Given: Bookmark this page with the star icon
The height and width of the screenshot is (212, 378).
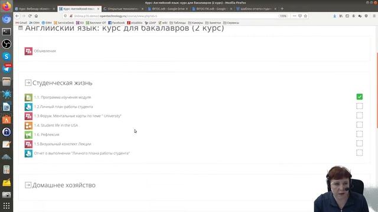Looking at the screenshot, I should 305,16.
